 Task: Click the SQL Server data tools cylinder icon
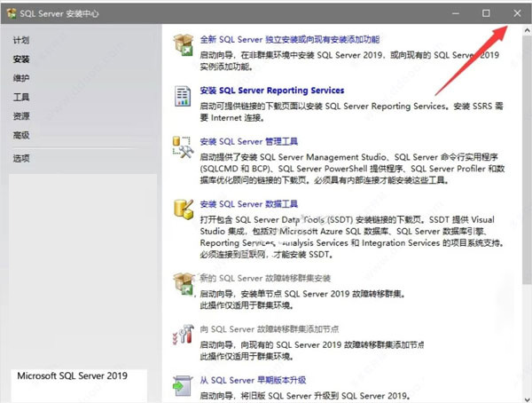pyautogui.click(x=184, y=209)
